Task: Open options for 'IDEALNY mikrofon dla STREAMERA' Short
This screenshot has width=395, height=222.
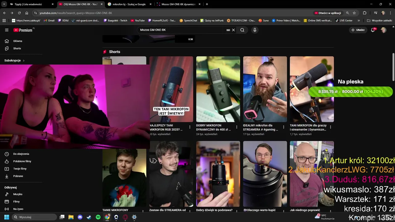Action: click(284, 127)
